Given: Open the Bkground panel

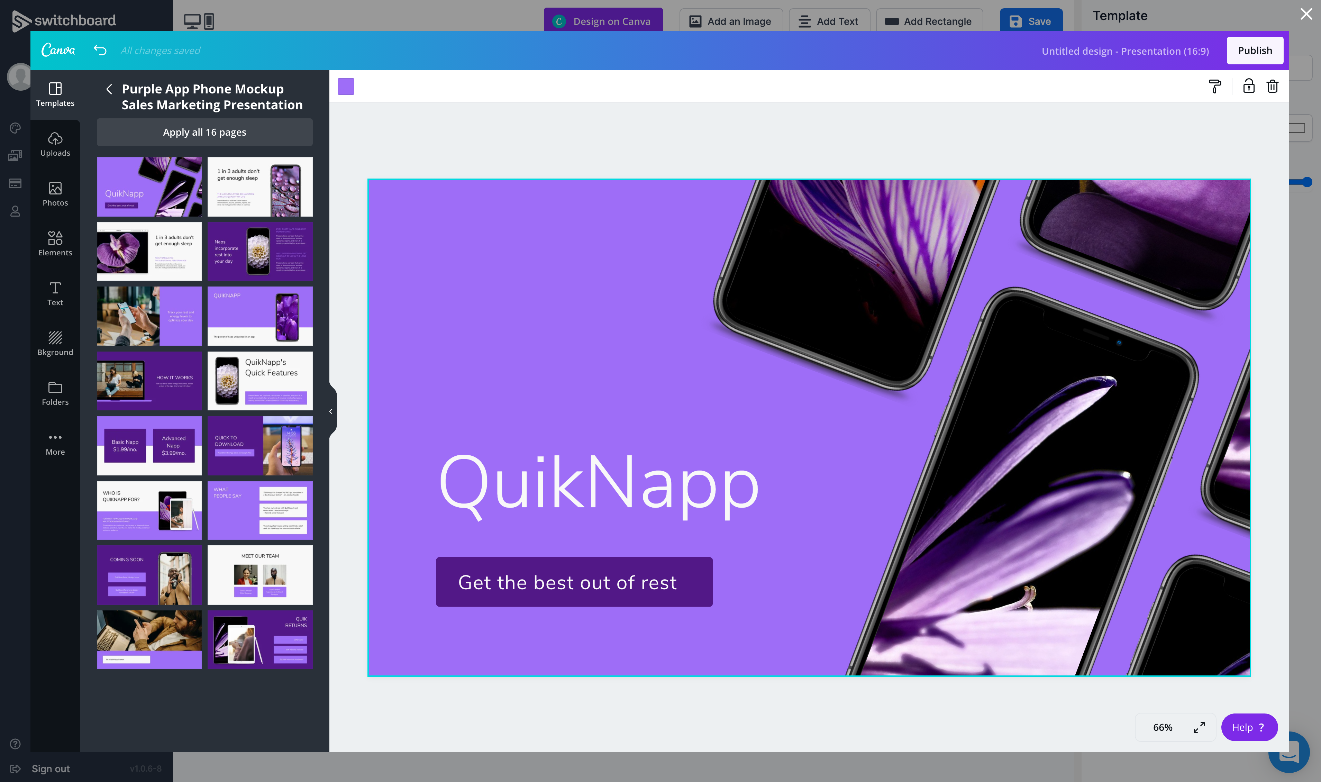Looking at the screenshot, I should click(55, 344).
